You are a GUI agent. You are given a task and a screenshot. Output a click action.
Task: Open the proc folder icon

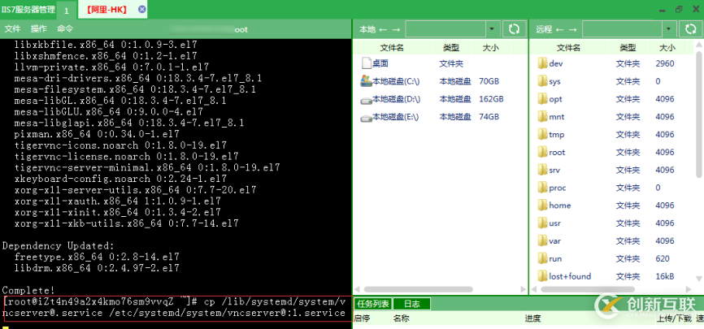tap(543, 188)
